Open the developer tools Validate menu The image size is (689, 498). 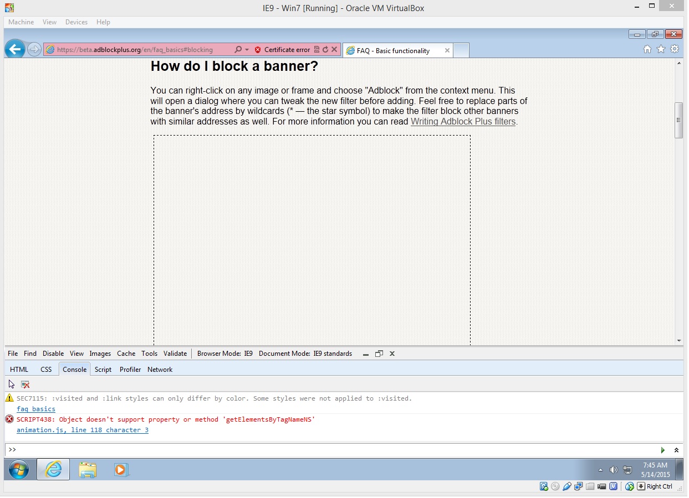click(x=175, y=354)
